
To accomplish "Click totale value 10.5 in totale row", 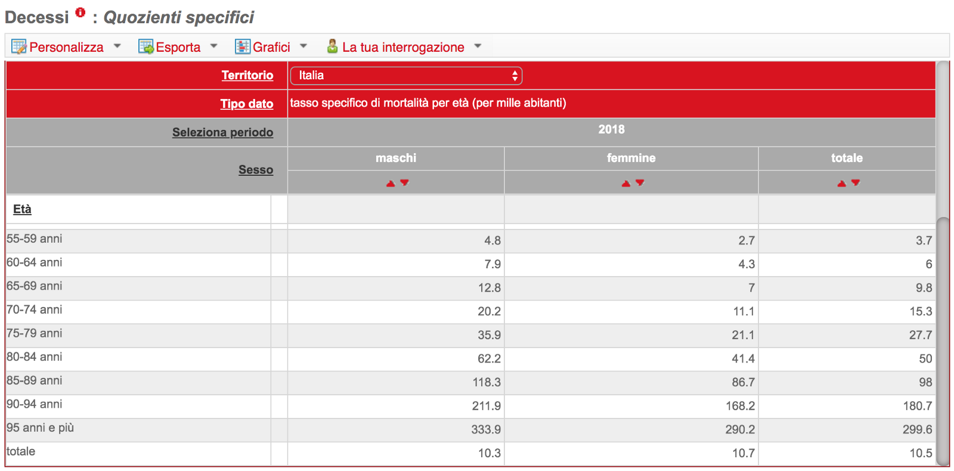I will [921, 453].
